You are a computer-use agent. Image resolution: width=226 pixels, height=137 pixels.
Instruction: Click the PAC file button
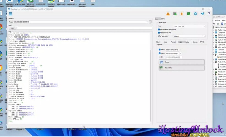point(12,28)
